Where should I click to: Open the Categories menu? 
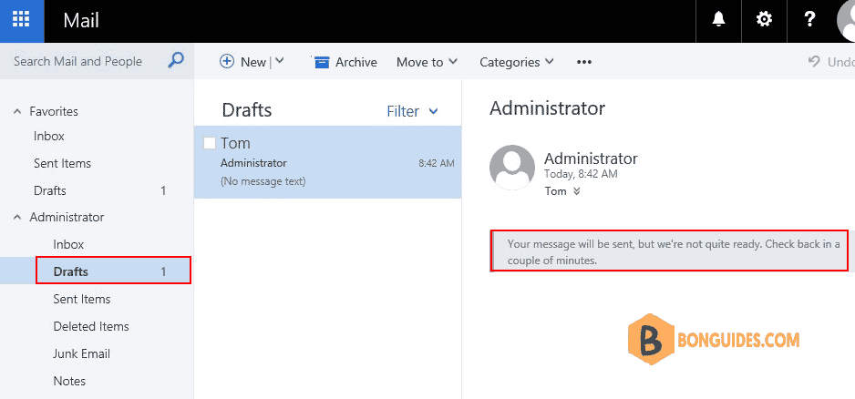point(517,62)
